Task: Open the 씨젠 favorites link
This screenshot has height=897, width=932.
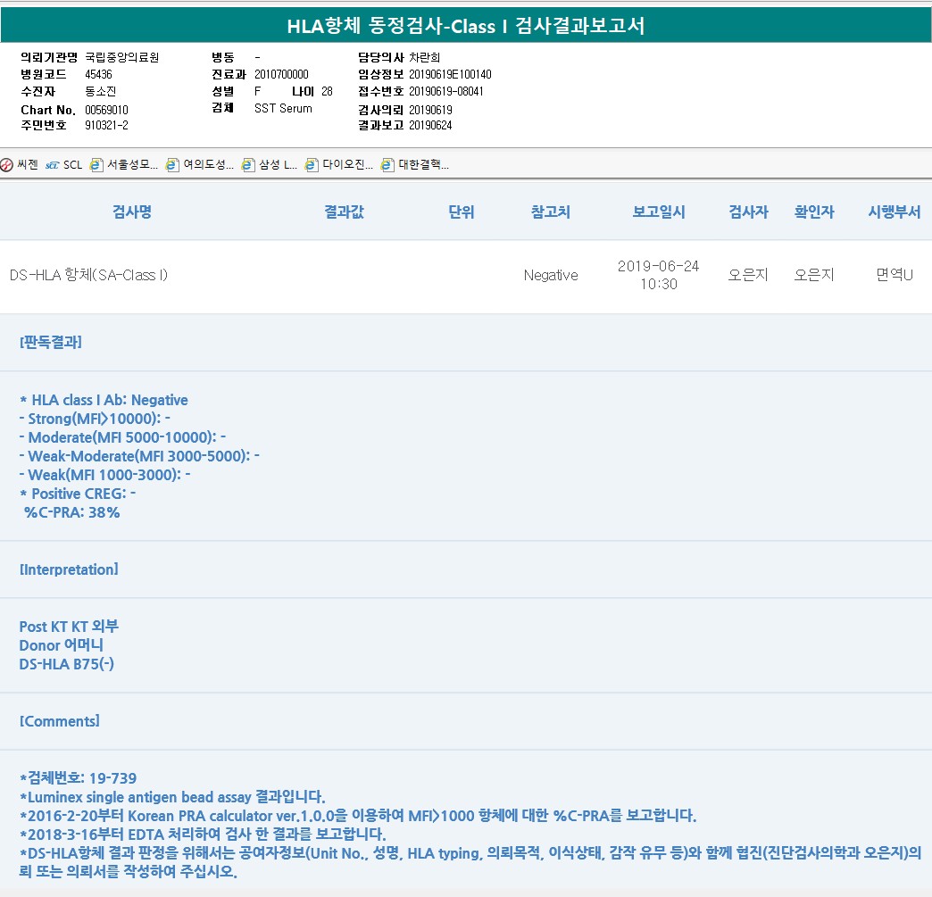Action: click(x=20, y=164)
